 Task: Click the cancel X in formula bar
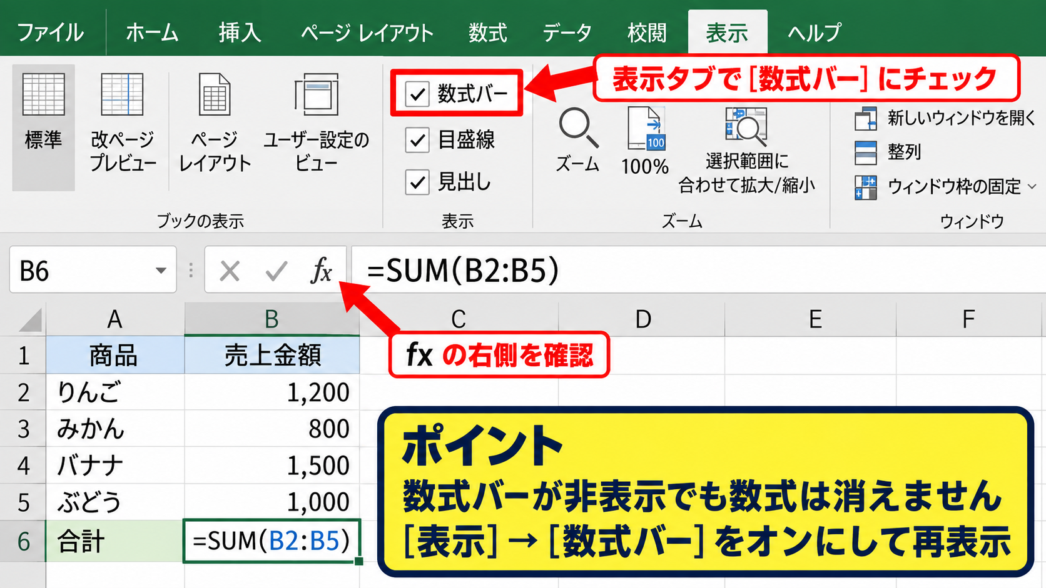click(230, 271)
